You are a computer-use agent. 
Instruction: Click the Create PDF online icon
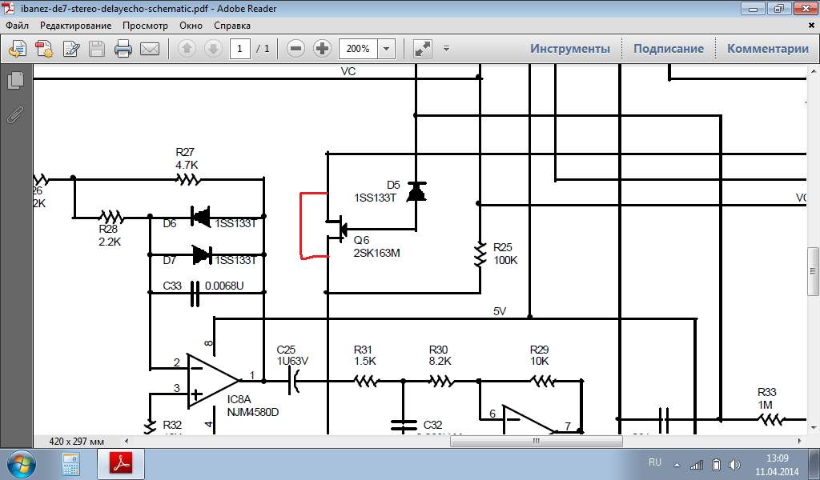click(43, 49)
